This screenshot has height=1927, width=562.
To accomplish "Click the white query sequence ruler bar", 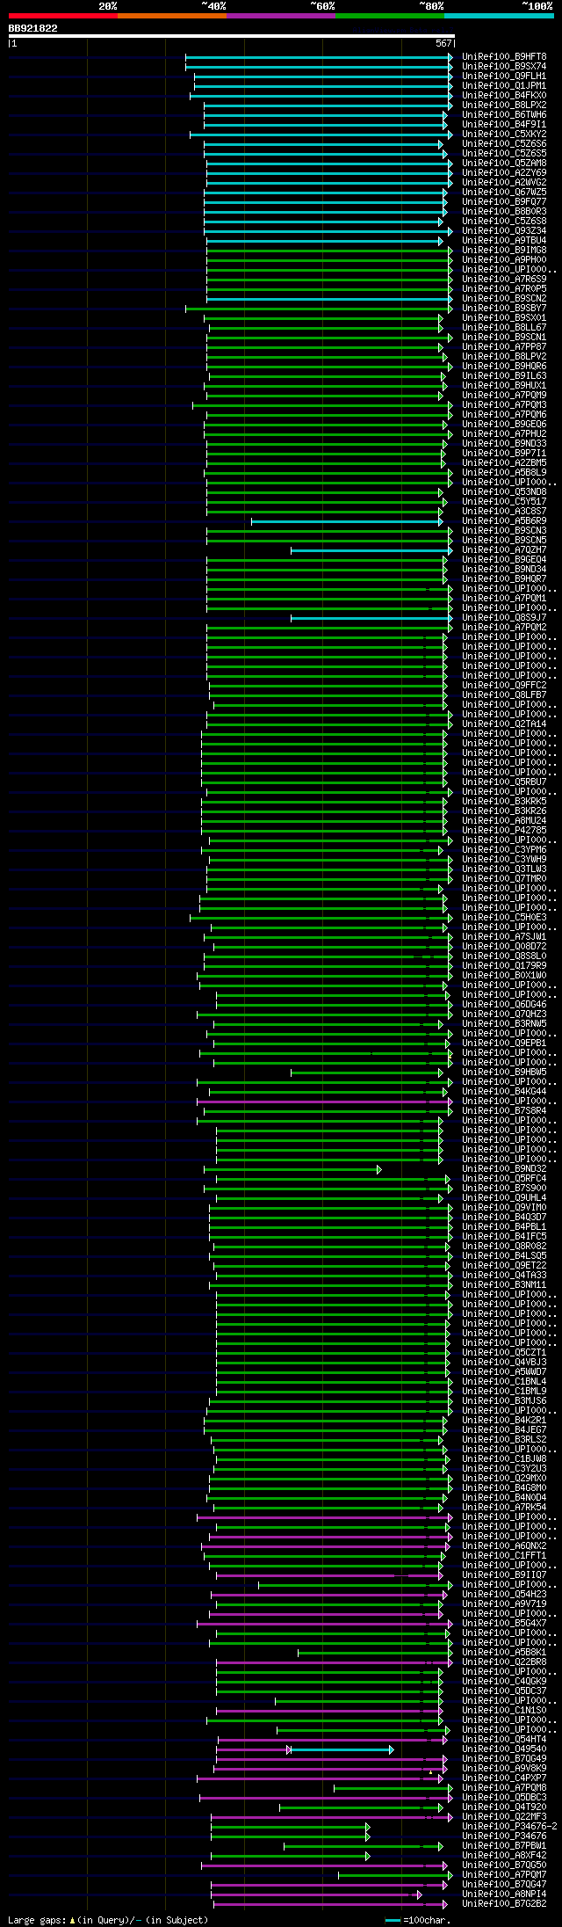I will click(x=231, y=36).
